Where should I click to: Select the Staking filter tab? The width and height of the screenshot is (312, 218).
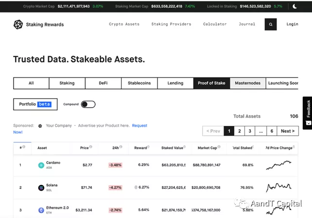point(67,83)
